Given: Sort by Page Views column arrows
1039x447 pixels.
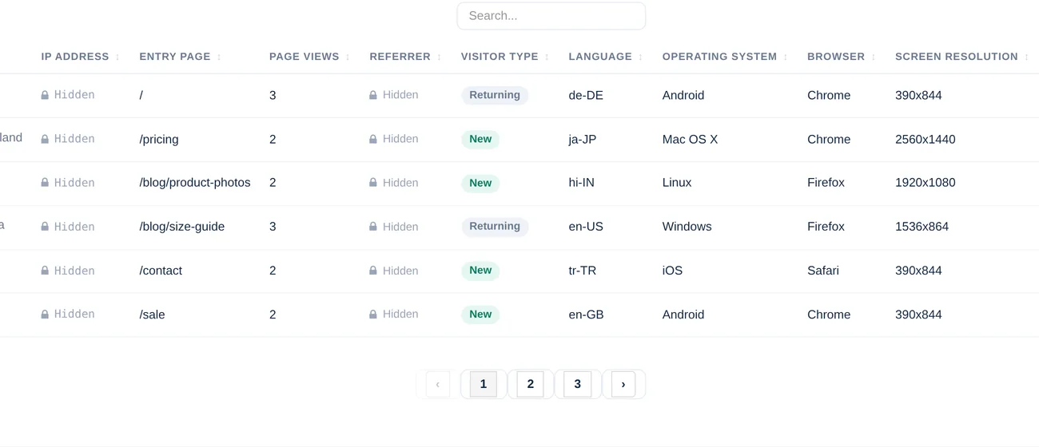Looking at the screenshot, I should [348, 57].
